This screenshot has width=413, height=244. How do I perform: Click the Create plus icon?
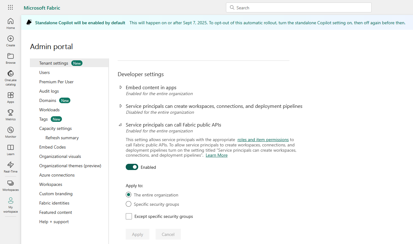(x=11, y=41)
